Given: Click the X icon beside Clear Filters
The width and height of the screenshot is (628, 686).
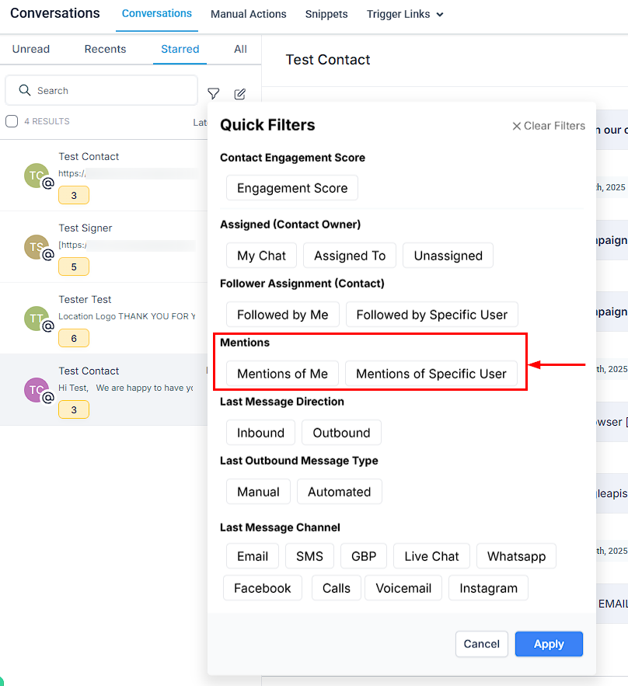Looking at the screenshot, I should 516,126.
